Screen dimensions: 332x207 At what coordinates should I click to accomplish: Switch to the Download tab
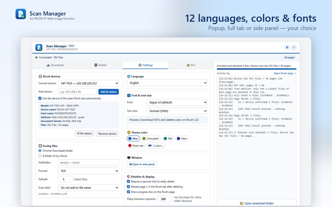(55, 65)
